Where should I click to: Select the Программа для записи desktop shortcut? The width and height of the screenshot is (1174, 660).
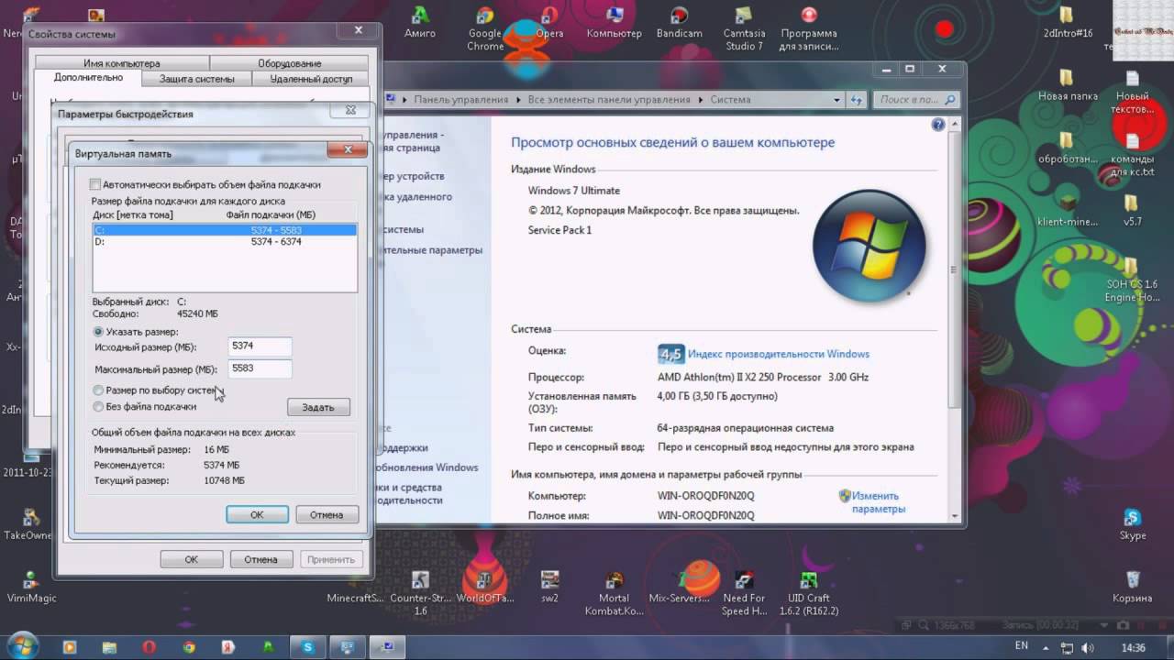coord(809,29)
